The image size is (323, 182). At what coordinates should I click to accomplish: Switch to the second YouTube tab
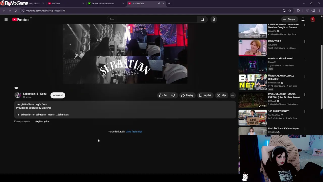[x=66, y=4]
